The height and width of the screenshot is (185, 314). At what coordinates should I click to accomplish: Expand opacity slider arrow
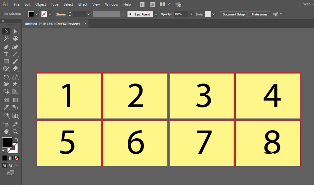[x=191, y=14]
